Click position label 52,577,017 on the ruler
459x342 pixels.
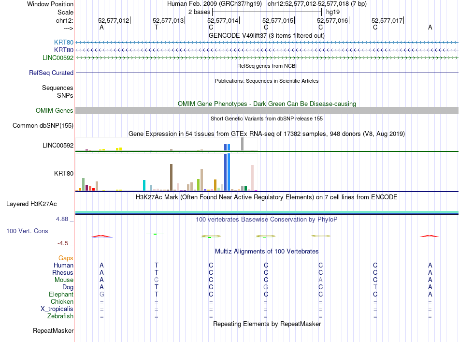(x=387, y=20)
